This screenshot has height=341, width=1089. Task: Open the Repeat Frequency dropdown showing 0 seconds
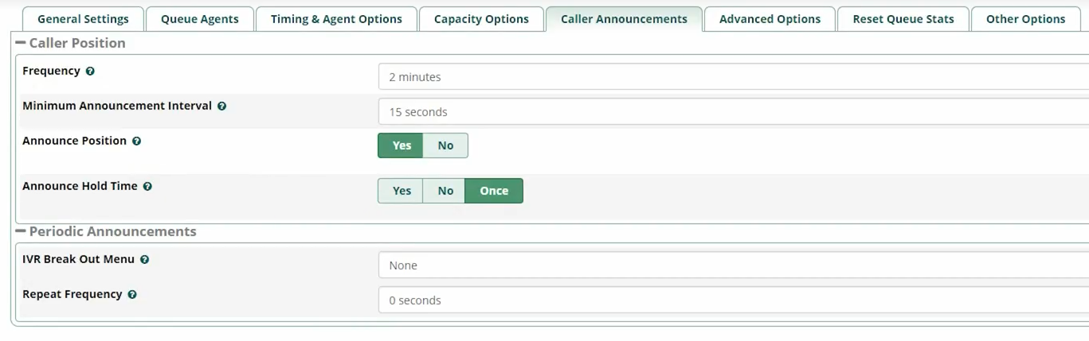coord(734,300)
